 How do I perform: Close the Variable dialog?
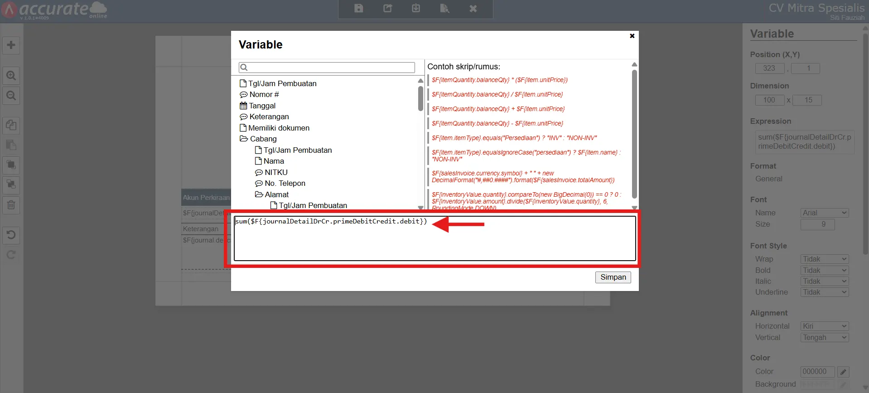tap(632, 36)
